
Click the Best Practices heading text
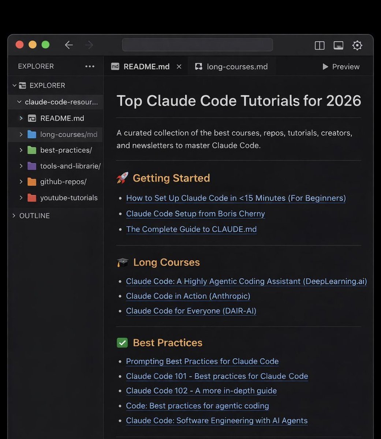click(168, 343)
